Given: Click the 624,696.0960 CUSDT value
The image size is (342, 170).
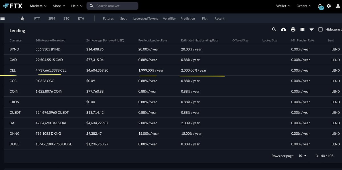Looking at the screenshot, I should (x=52, y=113).
